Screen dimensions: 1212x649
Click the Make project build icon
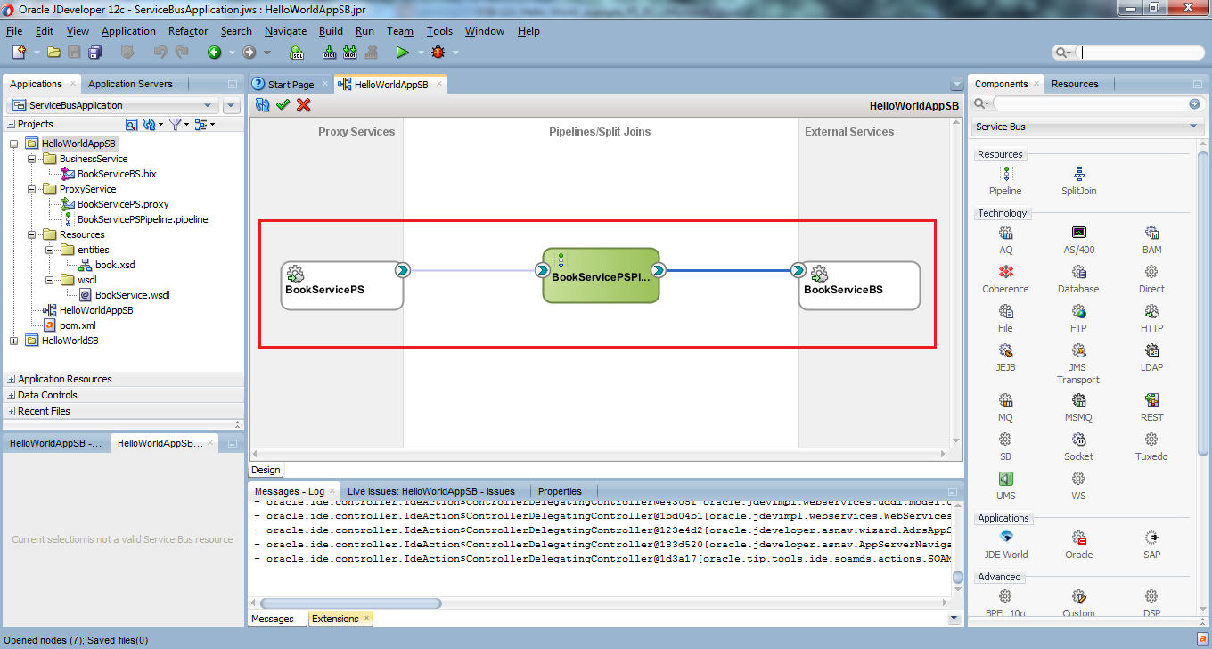(x=330, y=53)
